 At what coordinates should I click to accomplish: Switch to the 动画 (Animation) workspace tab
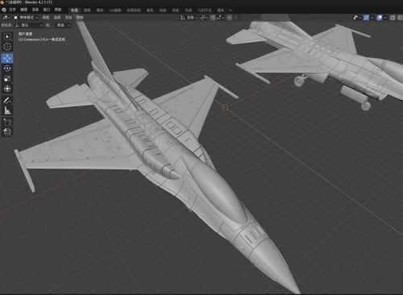tap(163, 10)
